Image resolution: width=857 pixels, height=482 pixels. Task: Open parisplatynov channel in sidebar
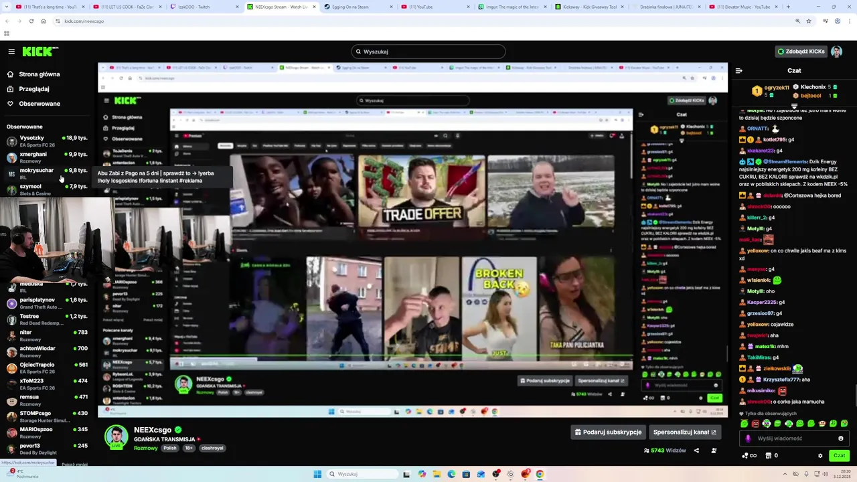pos(47,303)
